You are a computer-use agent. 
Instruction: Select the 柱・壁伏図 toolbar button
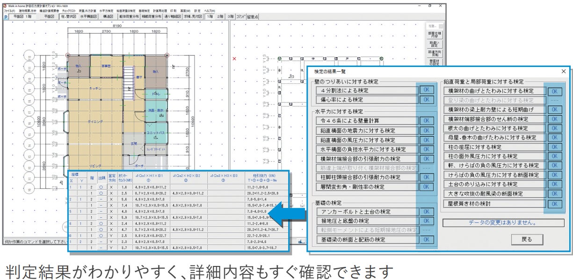(68, 17)
